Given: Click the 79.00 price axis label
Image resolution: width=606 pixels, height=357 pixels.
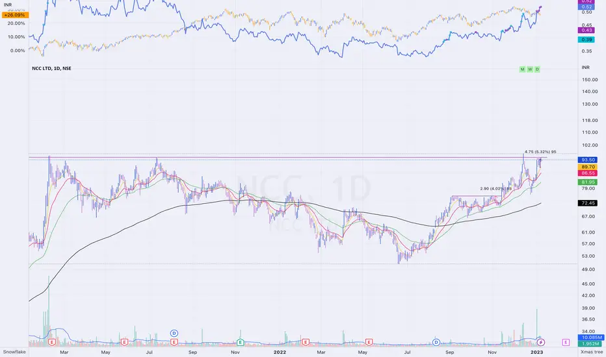Looking at the screenshot, I should point(588,188).
